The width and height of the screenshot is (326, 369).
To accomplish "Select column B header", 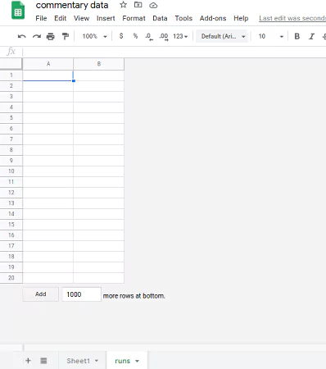I will (x=99, y=64).
